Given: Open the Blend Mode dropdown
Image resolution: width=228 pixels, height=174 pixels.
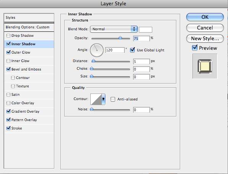Looking at the screenshot, I should tap(114, 29).
